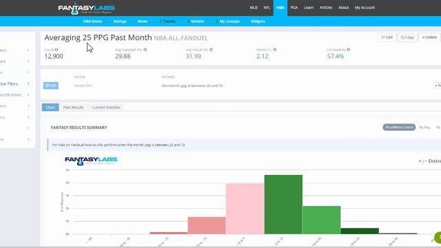Image resolution: width=441 pixels, height=248 pixels.
Task: Click the medium green chart bar
Action: 322,220
